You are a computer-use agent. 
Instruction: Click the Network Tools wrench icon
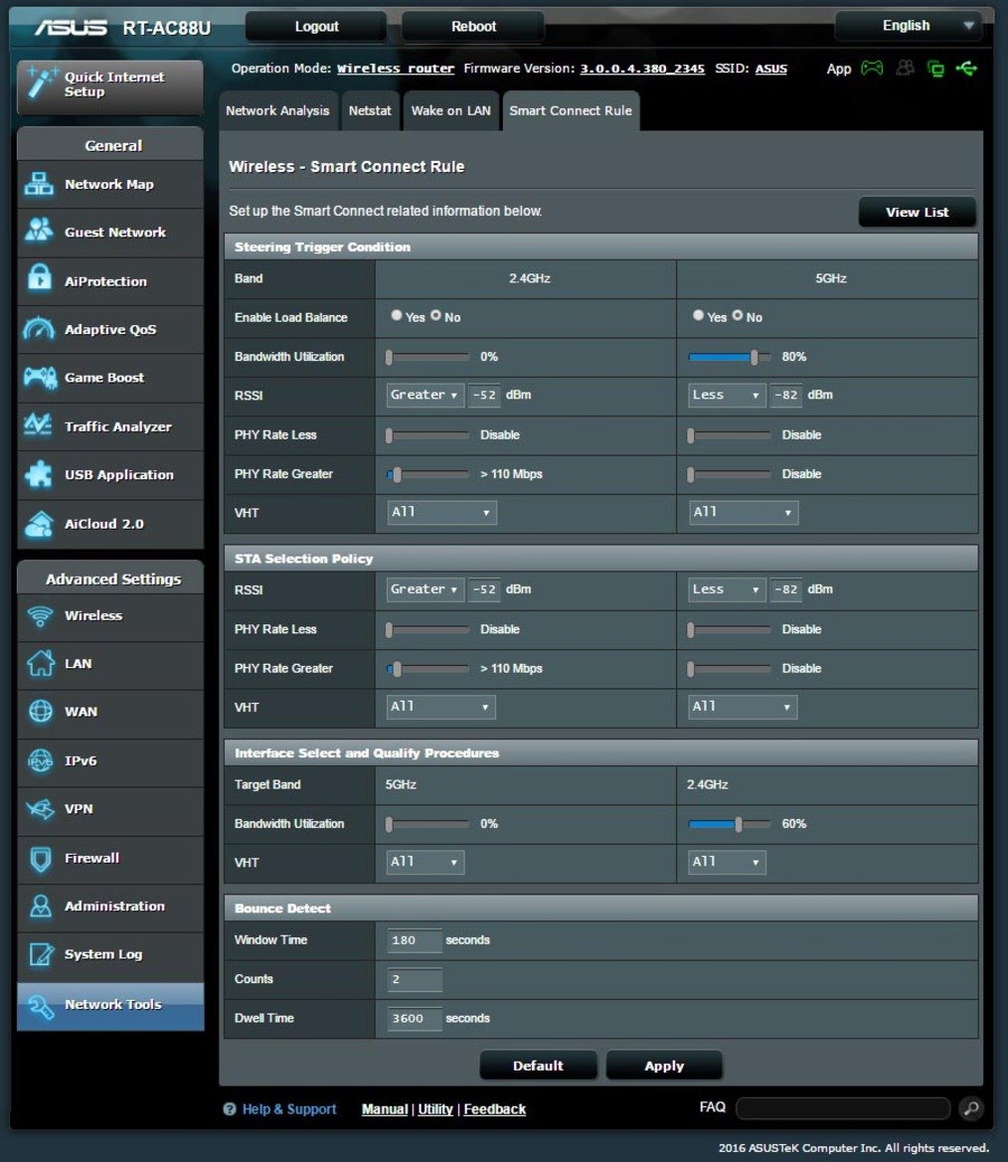point(40,1006)
